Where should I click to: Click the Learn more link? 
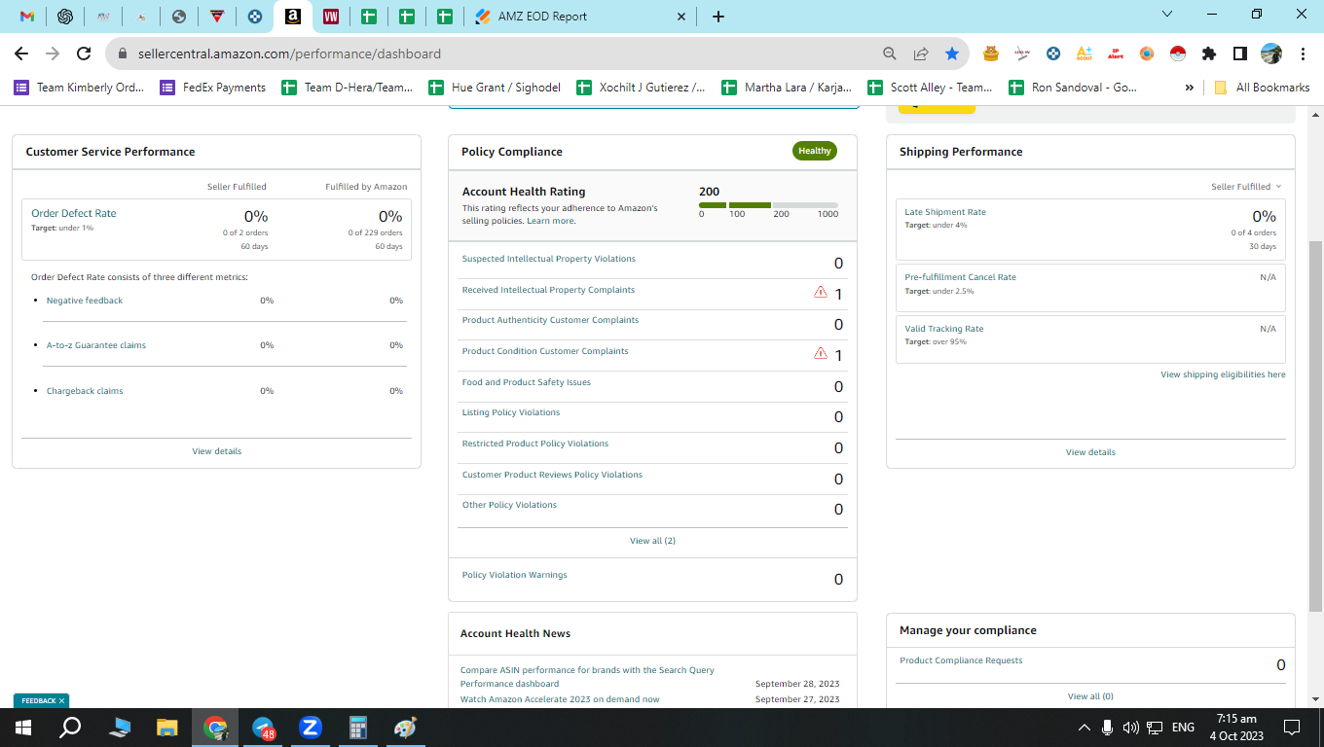point(551,221)
